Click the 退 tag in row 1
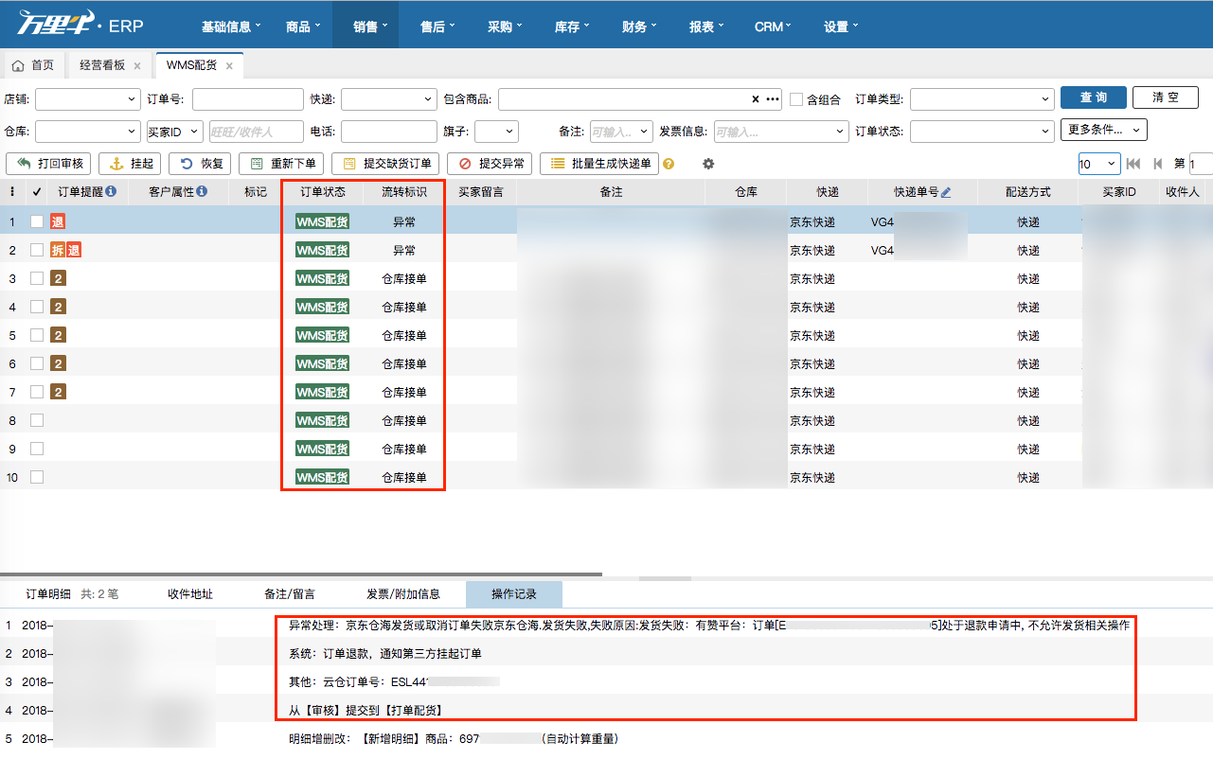 click(x=58, y=222)
